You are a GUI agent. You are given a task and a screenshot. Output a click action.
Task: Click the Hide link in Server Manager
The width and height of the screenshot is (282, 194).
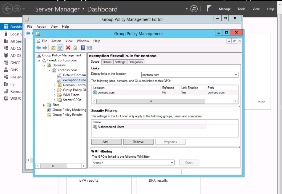tap(261, 102)
